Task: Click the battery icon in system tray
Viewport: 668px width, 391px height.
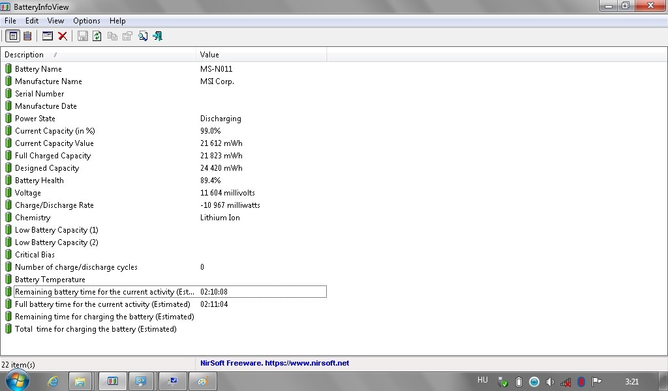Action: 519,382
